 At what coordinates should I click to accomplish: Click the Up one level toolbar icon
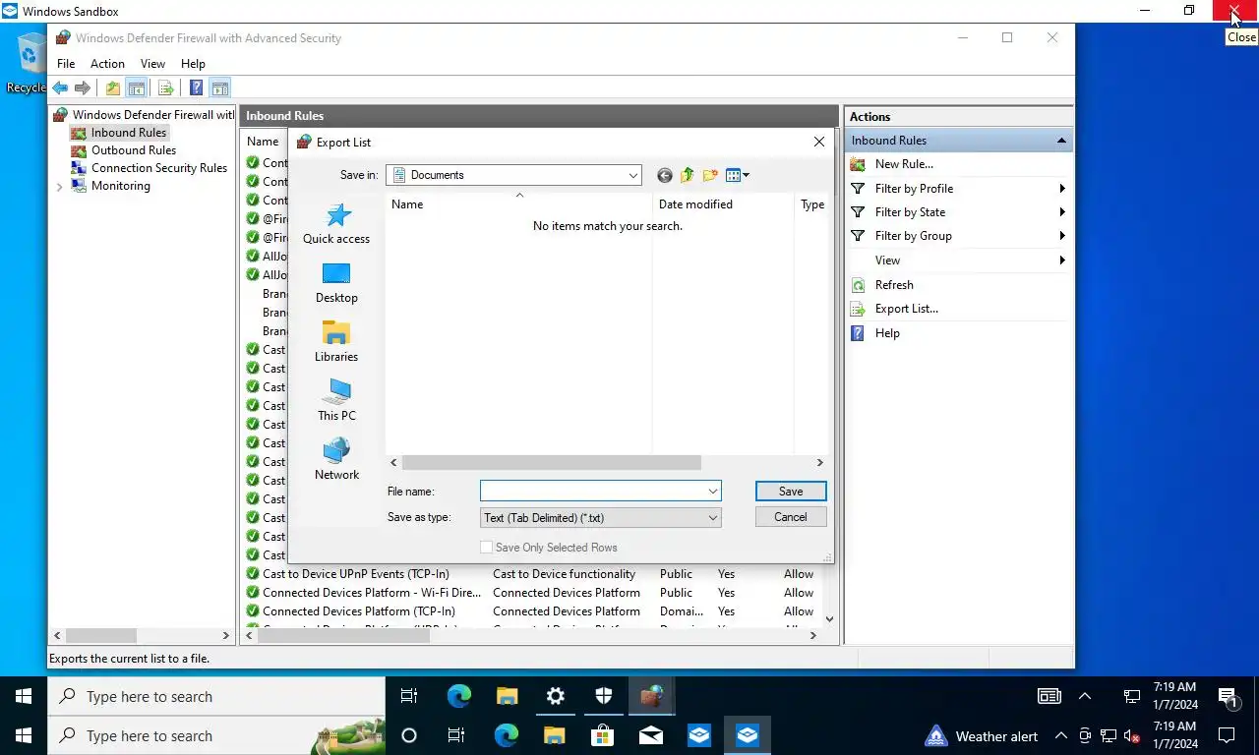point(113,88)
